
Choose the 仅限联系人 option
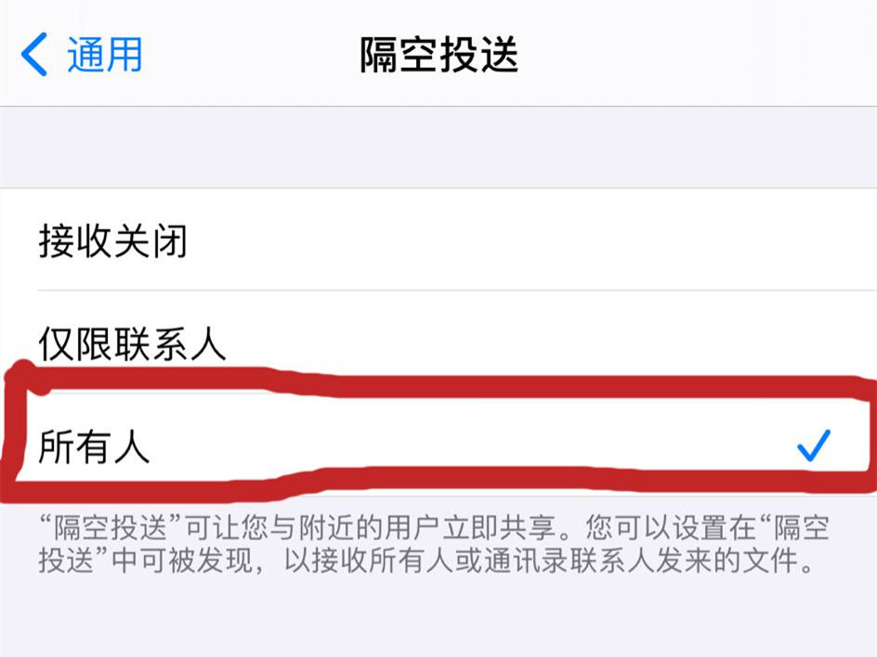coord(438,341)
